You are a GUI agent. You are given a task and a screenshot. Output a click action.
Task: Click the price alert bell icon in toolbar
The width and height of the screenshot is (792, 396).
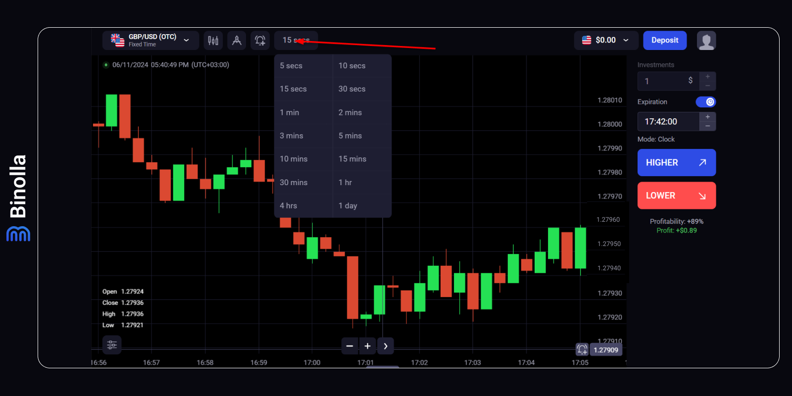click(x=260, y=41)
